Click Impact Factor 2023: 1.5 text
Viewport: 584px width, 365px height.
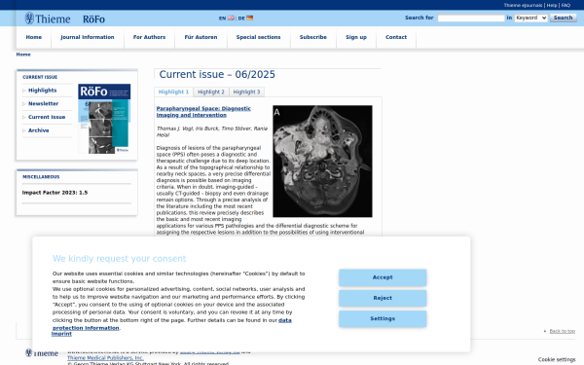pos(55,193)
